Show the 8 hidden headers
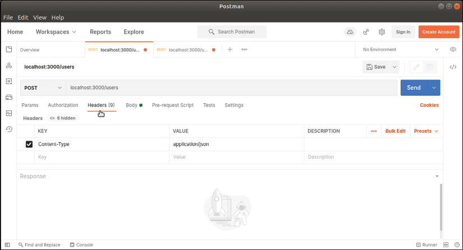Viewport: 463px width, 250px height. click(63, 118)
